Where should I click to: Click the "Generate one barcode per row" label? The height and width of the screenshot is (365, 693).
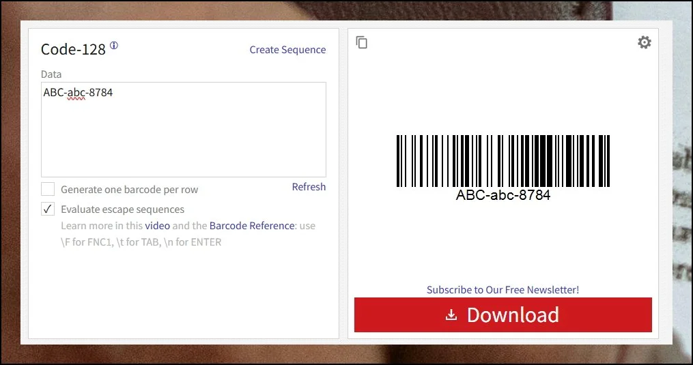coord(129,190)
